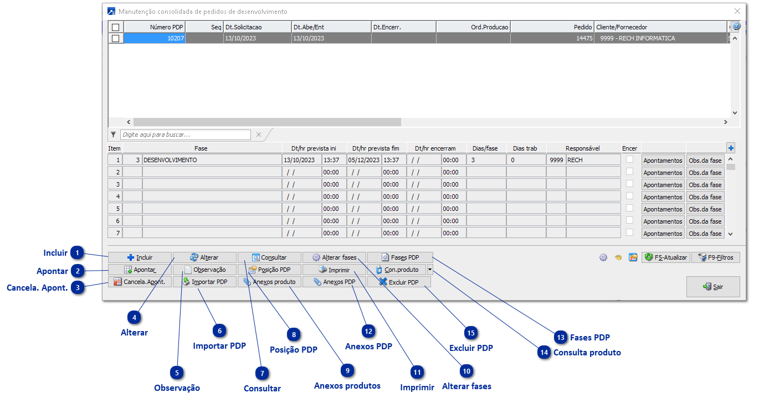Click the down arrow of upper grid scrollbar

tap(735, 112)
